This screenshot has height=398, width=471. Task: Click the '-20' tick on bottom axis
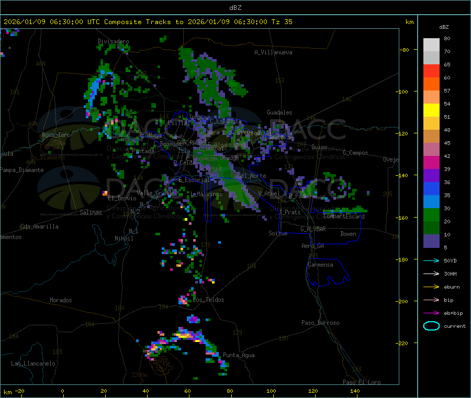(x=19, y=391)
